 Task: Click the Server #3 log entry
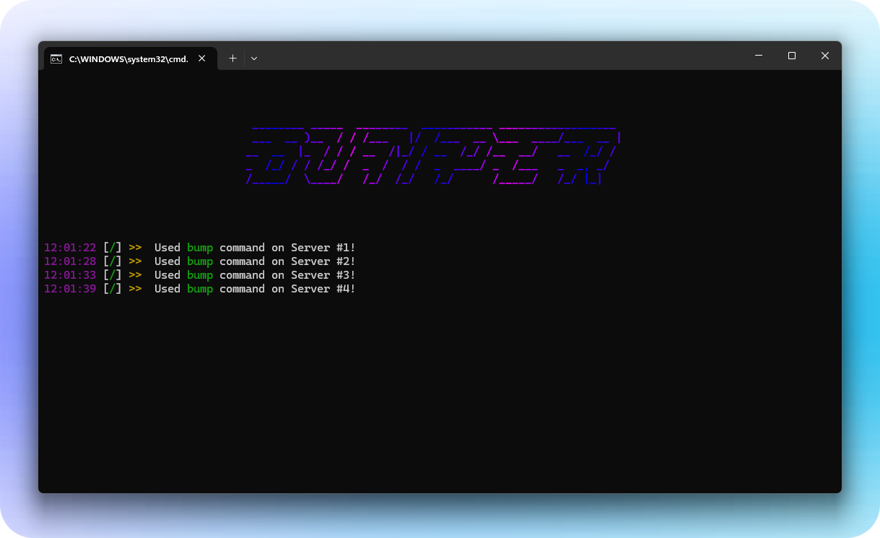[x=254, y=274]
